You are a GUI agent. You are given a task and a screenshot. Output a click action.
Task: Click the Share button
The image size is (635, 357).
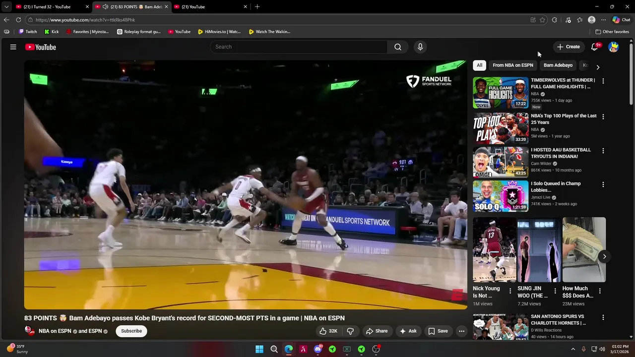pyautogui.click(x=377, y=331)
